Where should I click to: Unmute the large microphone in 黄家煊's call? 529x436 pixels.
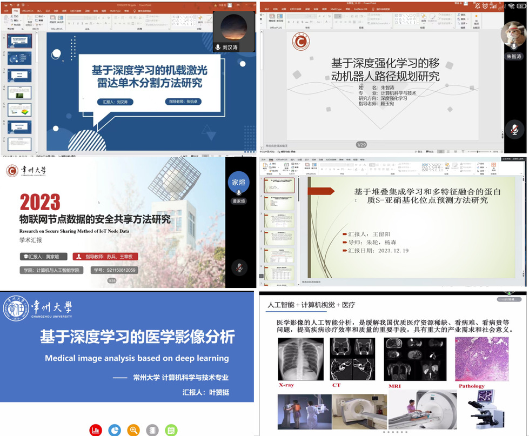click(239, 268)
